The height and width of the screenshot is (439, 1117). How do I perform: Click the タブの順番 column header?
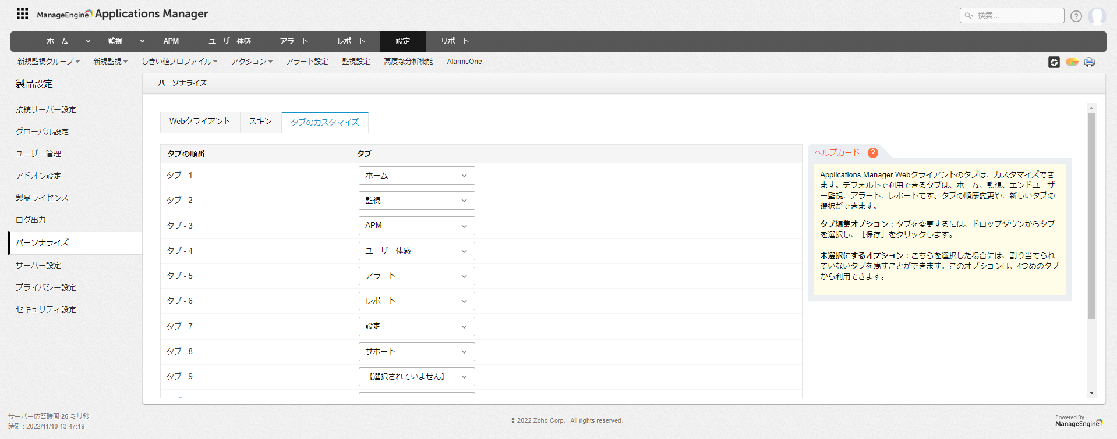(x=186, y=154)
